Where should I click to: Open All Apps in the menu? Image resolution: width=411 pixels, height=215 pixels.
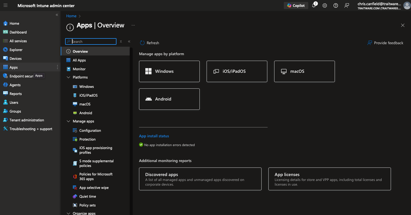79,60
